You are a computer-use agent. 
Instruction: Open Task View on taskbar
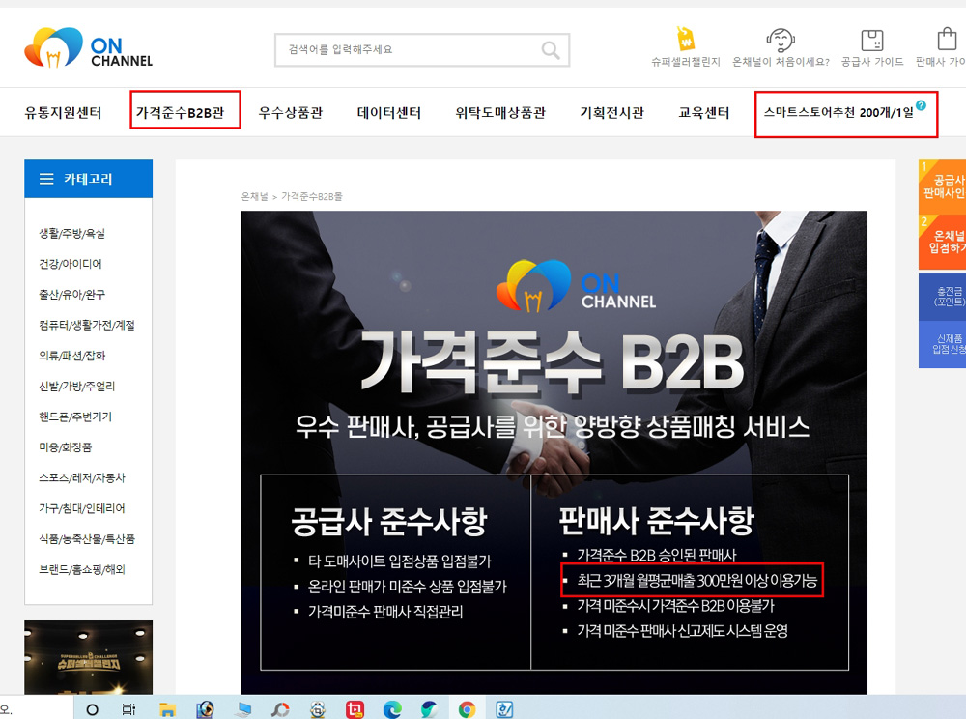[128, 709]
